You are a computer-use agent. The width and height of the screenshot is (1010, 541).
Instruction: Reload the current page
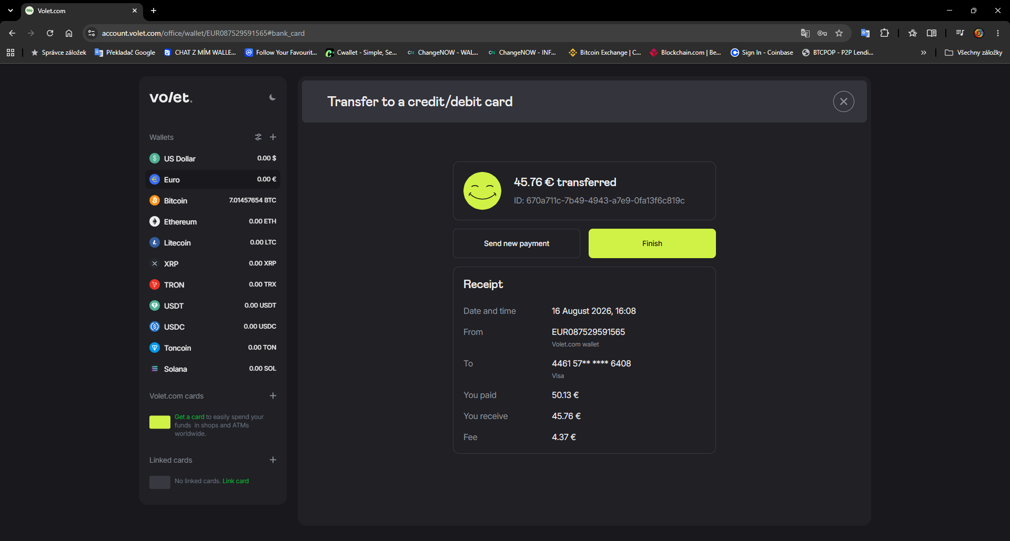pos(50,33)
